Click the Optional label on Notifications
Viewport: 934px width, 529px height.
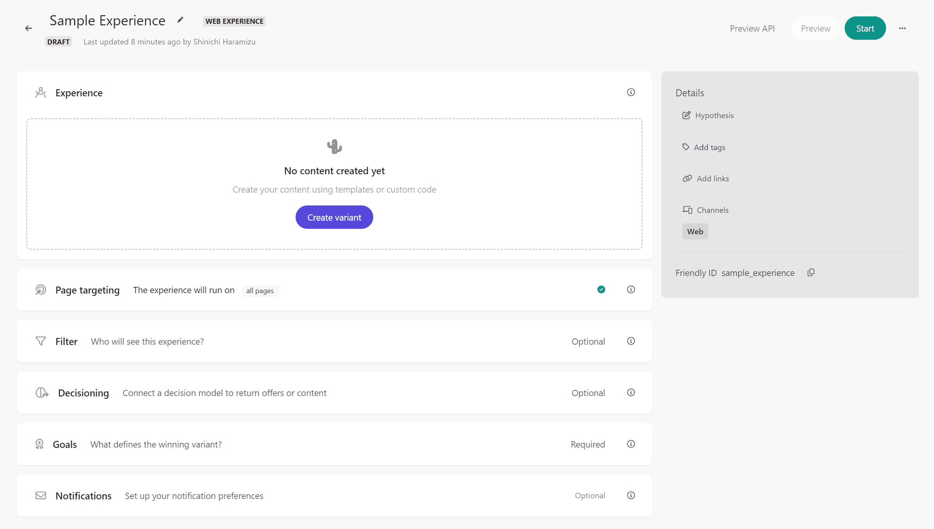[590, 495]
